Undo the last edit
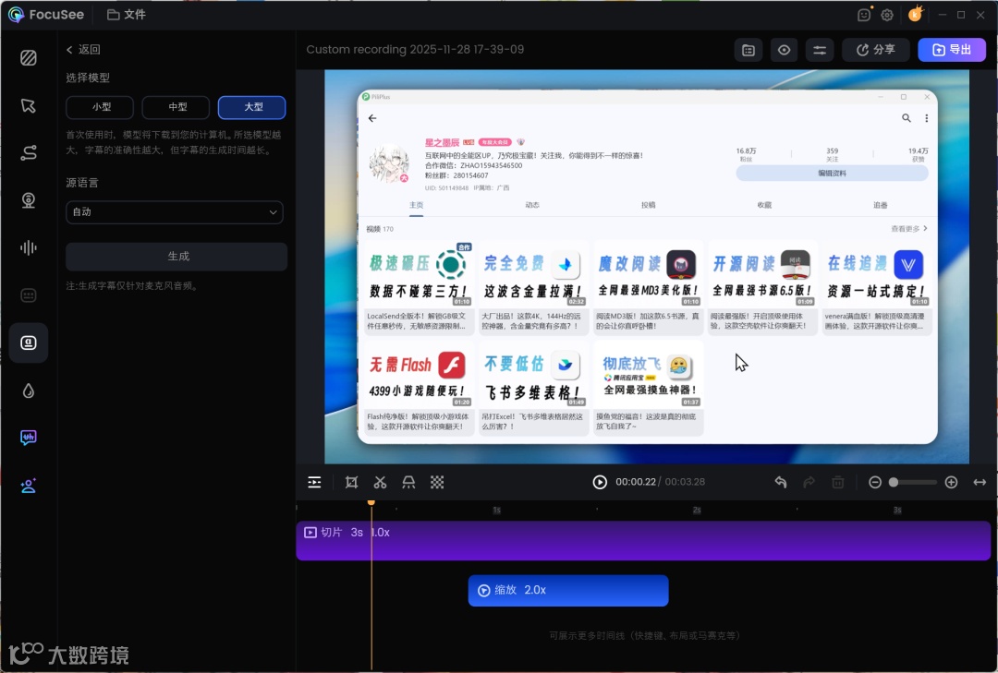Viewport: 998px width, 673px height. point(781,482)
